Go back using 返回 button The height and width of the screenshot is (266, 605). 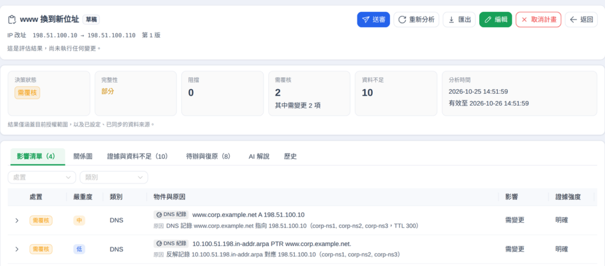pyautogui.click(x=581, y=19)
